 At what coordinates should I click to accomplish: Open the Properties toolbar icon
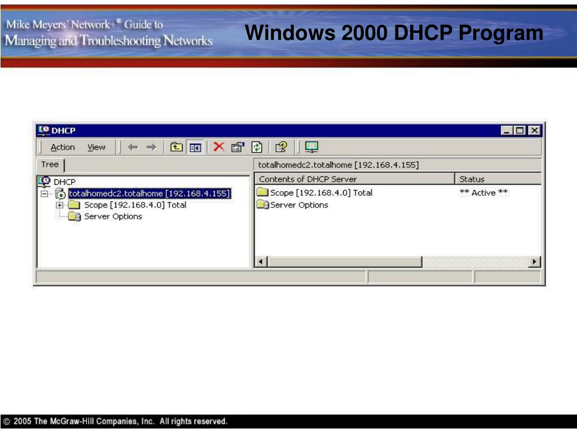[238, 147]
